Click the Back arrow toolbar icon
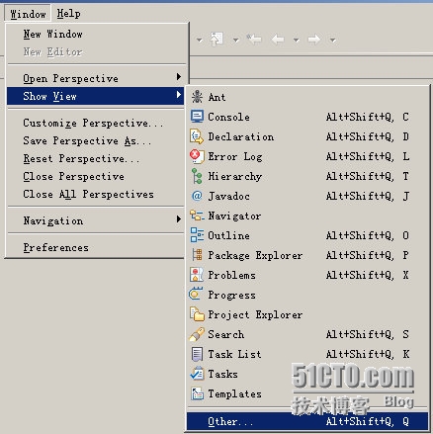 (x=278, y=40)
